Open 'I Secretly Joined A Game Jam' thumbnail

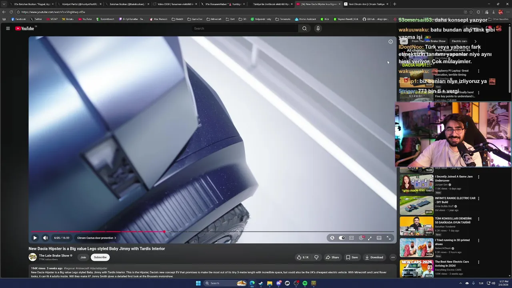(416, 183)
